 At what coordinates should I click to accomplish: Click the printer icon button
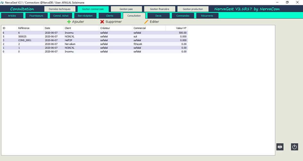tap(280, 147)
